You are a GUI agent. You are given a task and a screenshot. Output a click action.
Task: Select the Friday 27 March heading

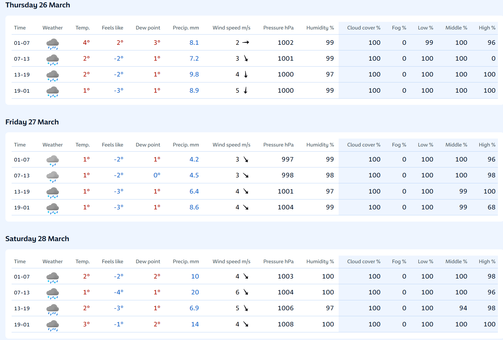(32, 122)
